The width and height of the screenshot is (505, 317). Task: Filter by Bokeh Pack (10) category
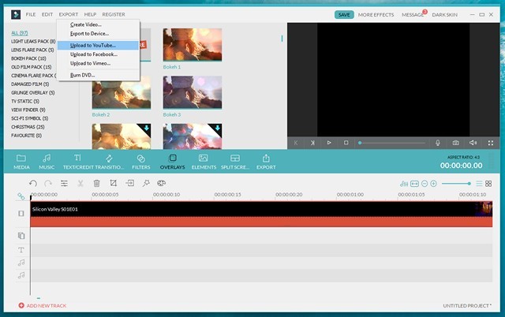click(x=28, y=58)
